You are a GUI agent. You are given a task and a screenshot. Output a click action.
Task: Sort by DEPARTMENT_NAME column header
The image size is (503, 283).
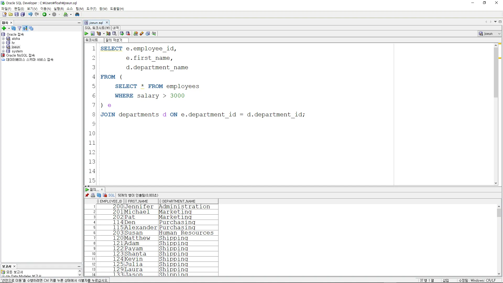tap(179, 201)
